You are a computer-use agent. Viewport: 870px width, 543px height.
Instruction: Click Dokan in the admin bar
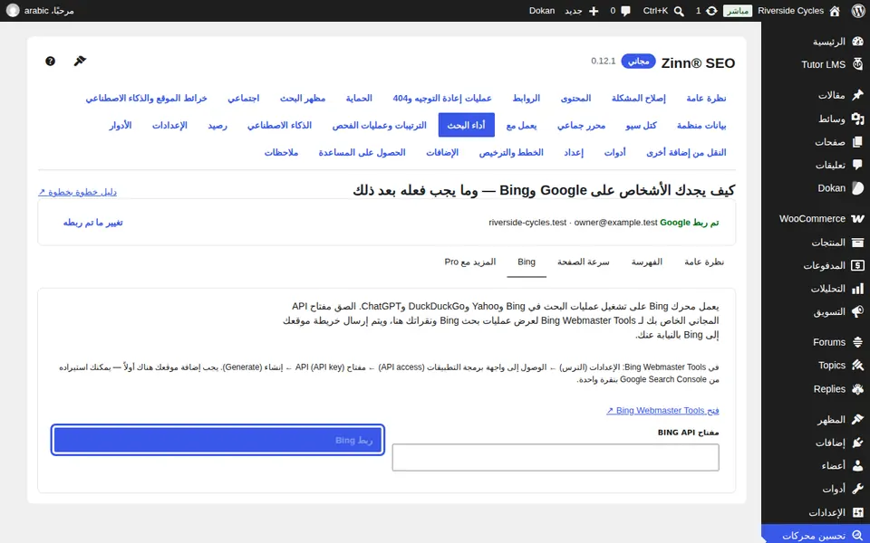click(x=542, y=11)
